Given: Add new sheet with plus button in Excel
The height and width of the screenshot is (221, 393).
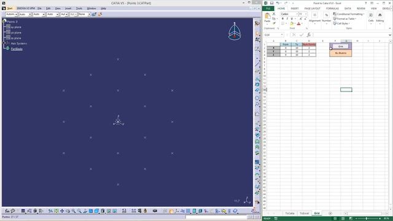Looking at the screenshot, I should pos(330,214).
